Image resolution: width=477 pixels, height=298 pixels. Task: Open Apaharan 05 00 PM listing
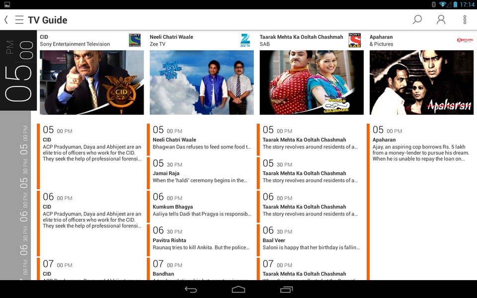pyautogui.click(x=420, y=202)
